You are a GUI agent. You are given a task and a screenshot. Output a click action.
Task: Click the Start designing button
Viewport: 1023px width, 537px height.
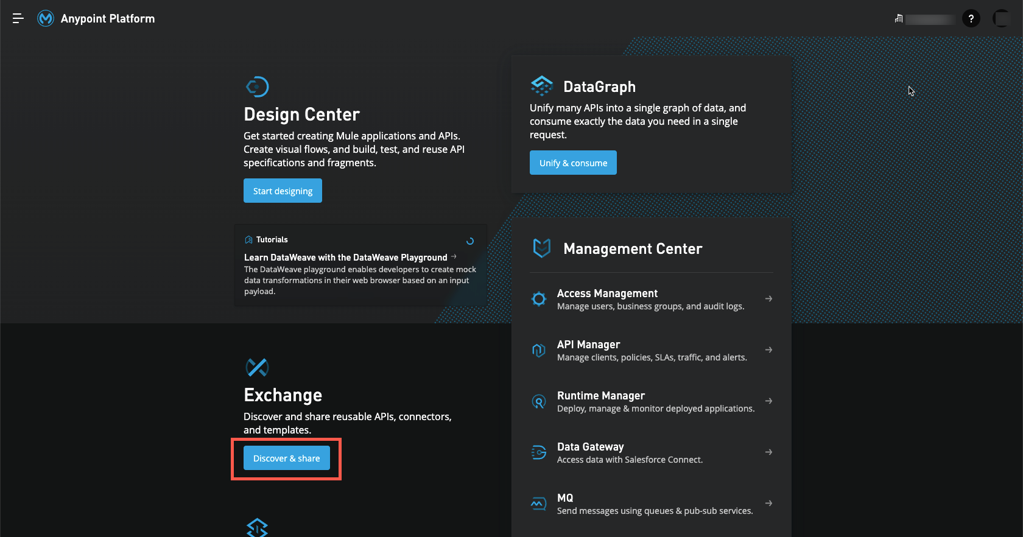pos(283,191)
